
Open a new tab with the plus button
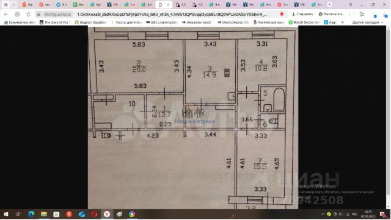point(330,4)
